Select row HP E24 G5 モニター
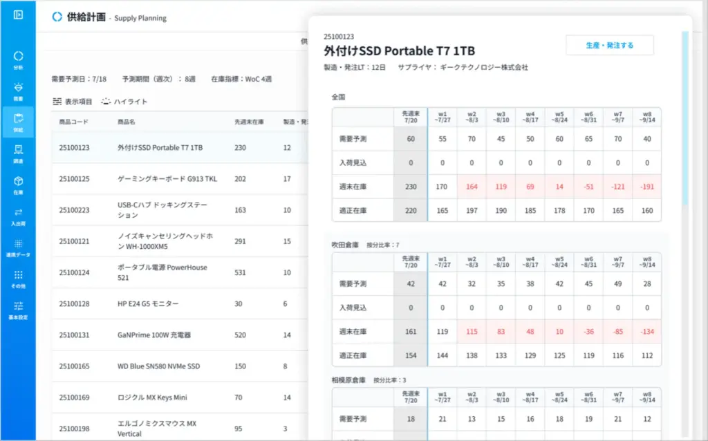Image resolution: width=708 pixels, height=441 pixels. point(180,303)
